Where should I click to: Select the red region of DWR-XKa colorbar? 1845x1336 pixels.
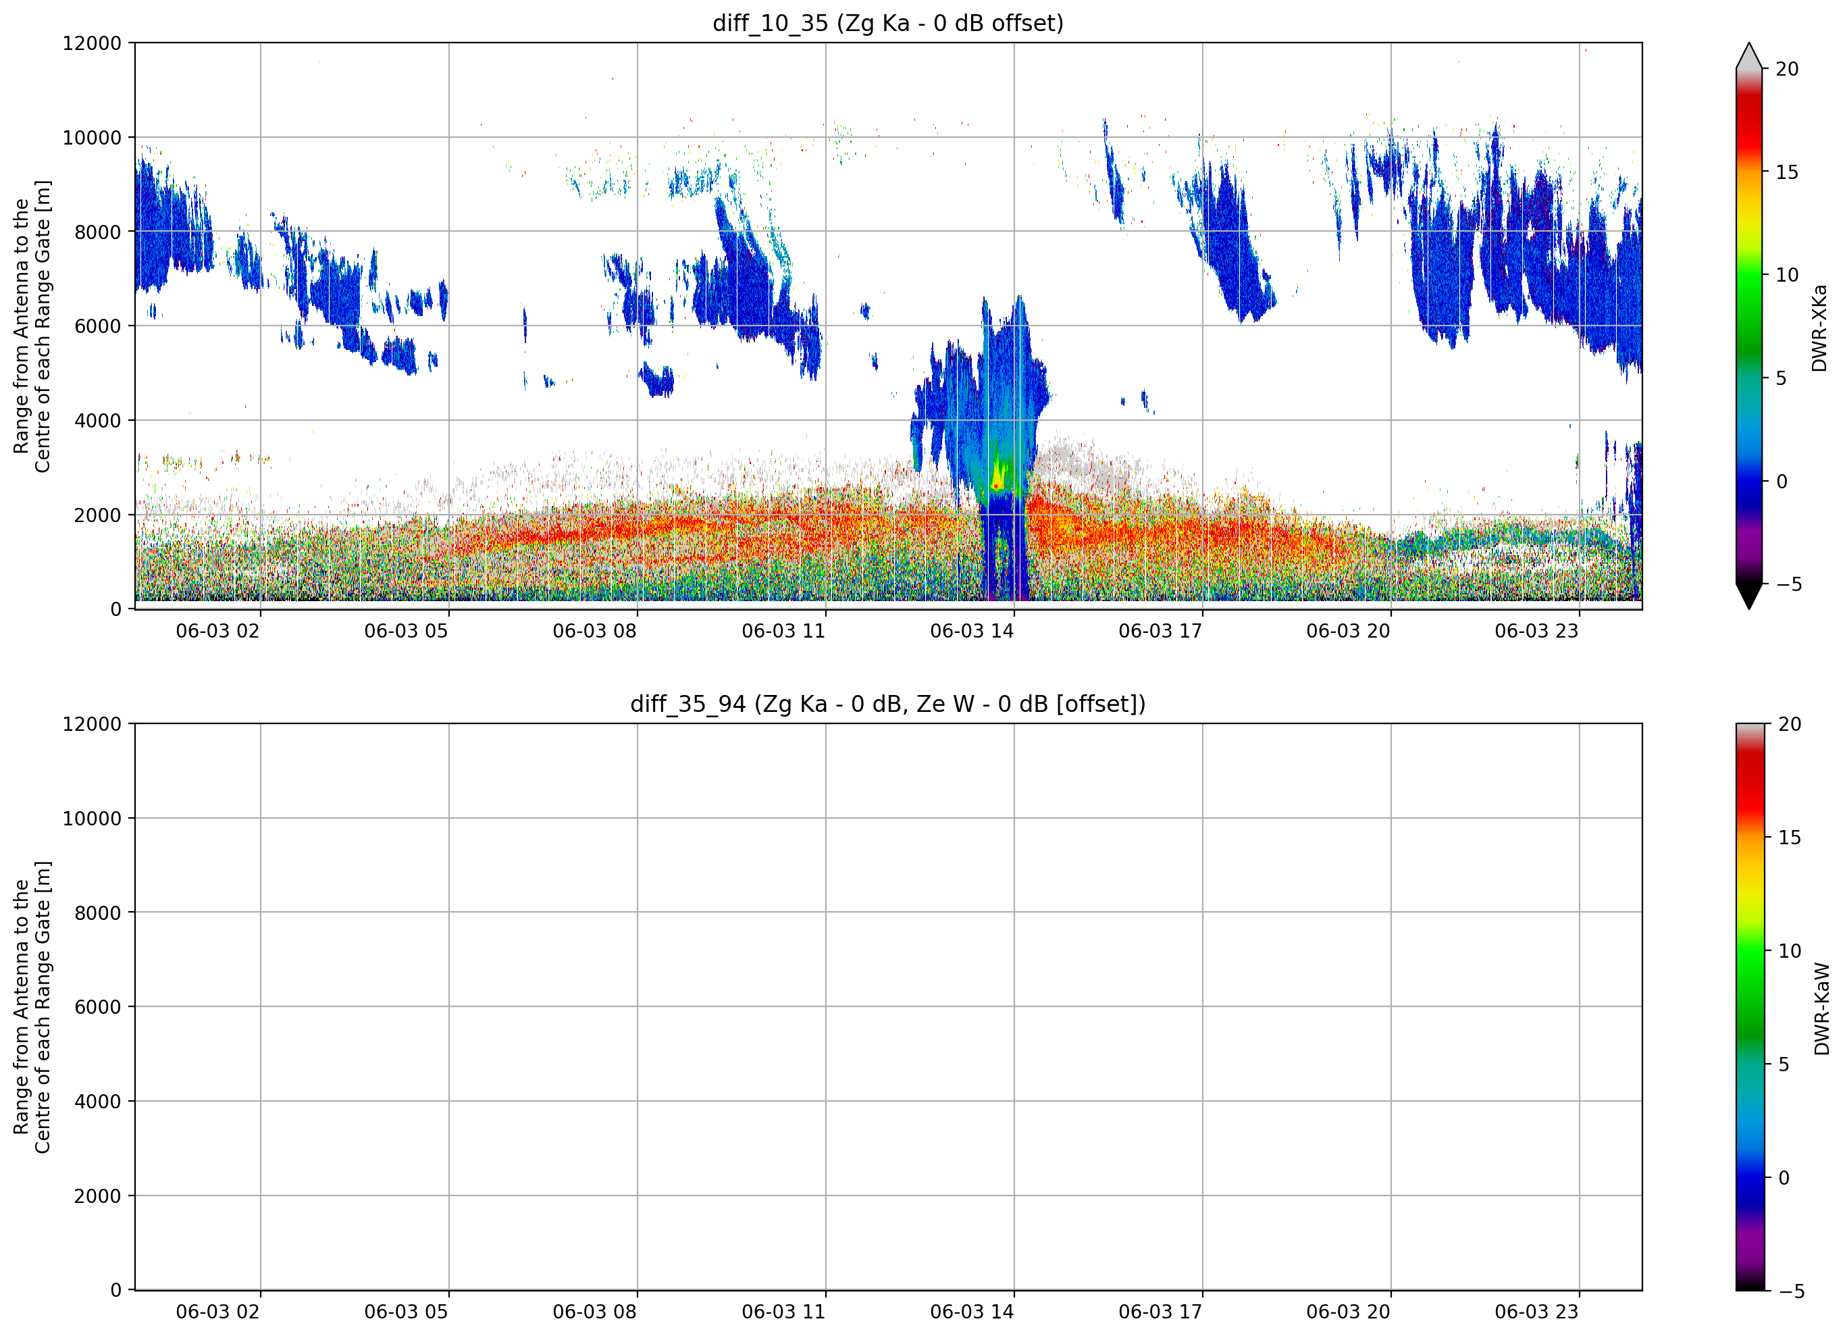coord(1748,122)
